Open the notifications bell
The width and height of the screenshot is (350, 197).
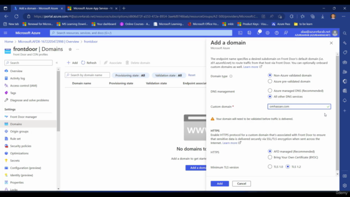(259, 33)
